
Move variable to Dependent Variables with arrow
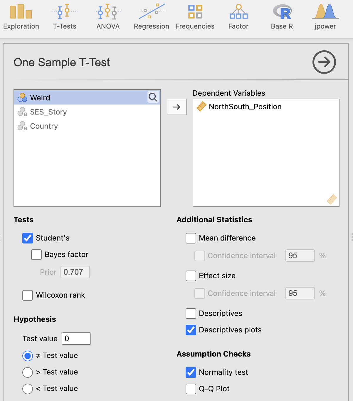click(x=177, y=107)
